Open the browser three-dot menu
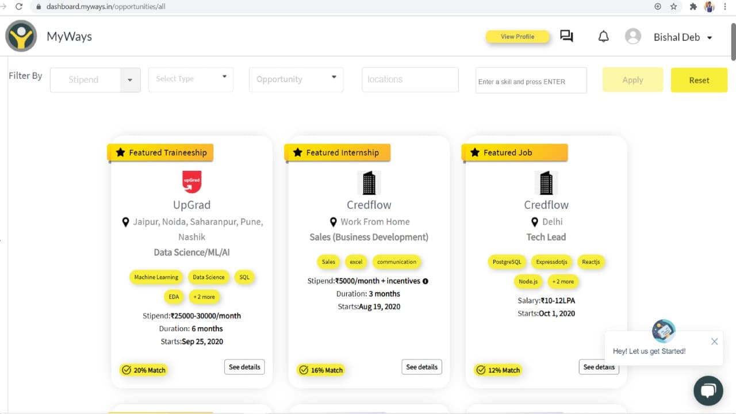 [725, 7]
